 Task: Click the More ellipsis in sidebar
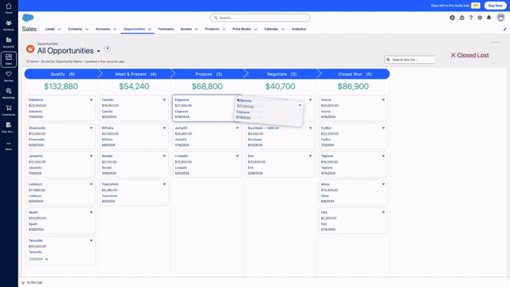(x=9, y=146)
